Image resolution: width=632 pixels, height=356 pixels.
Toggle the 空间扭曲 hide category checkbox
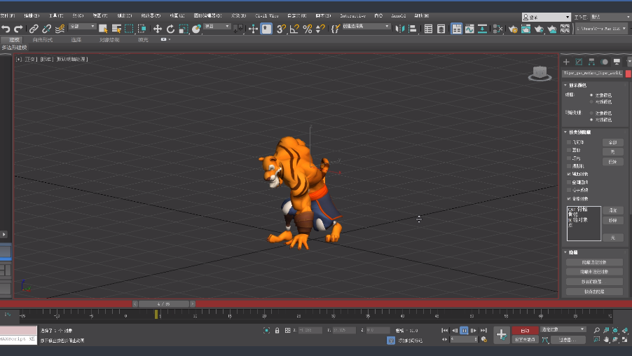point(569,182)
